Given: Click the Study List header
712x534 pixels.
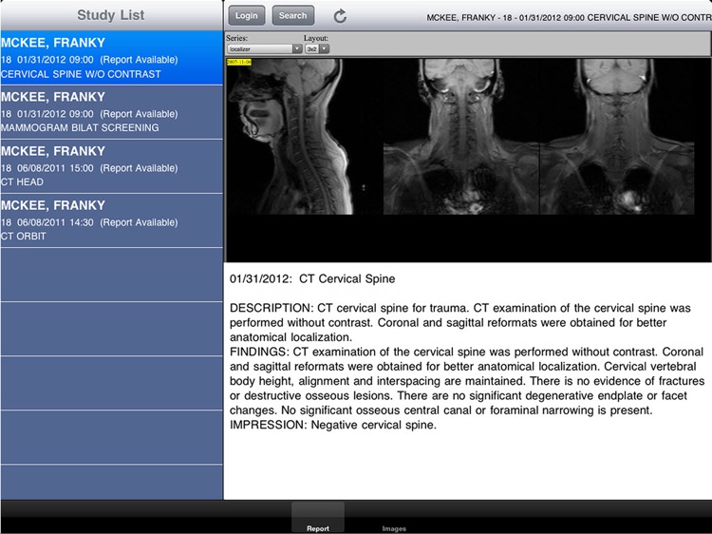Looking at the screenshot, I should coord(111,15).
